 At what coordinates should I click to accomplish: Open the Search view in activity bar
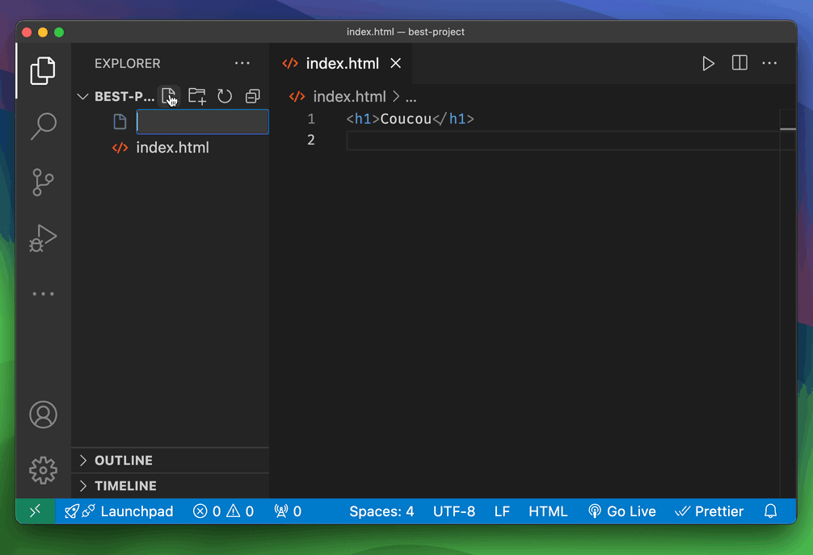click(43, 125)
